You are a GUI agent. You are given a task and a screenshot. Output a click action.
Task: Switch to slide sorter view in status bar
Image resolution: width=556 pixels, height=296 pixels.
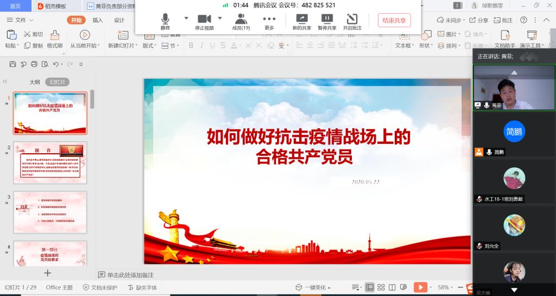click(x=381, y=287)
